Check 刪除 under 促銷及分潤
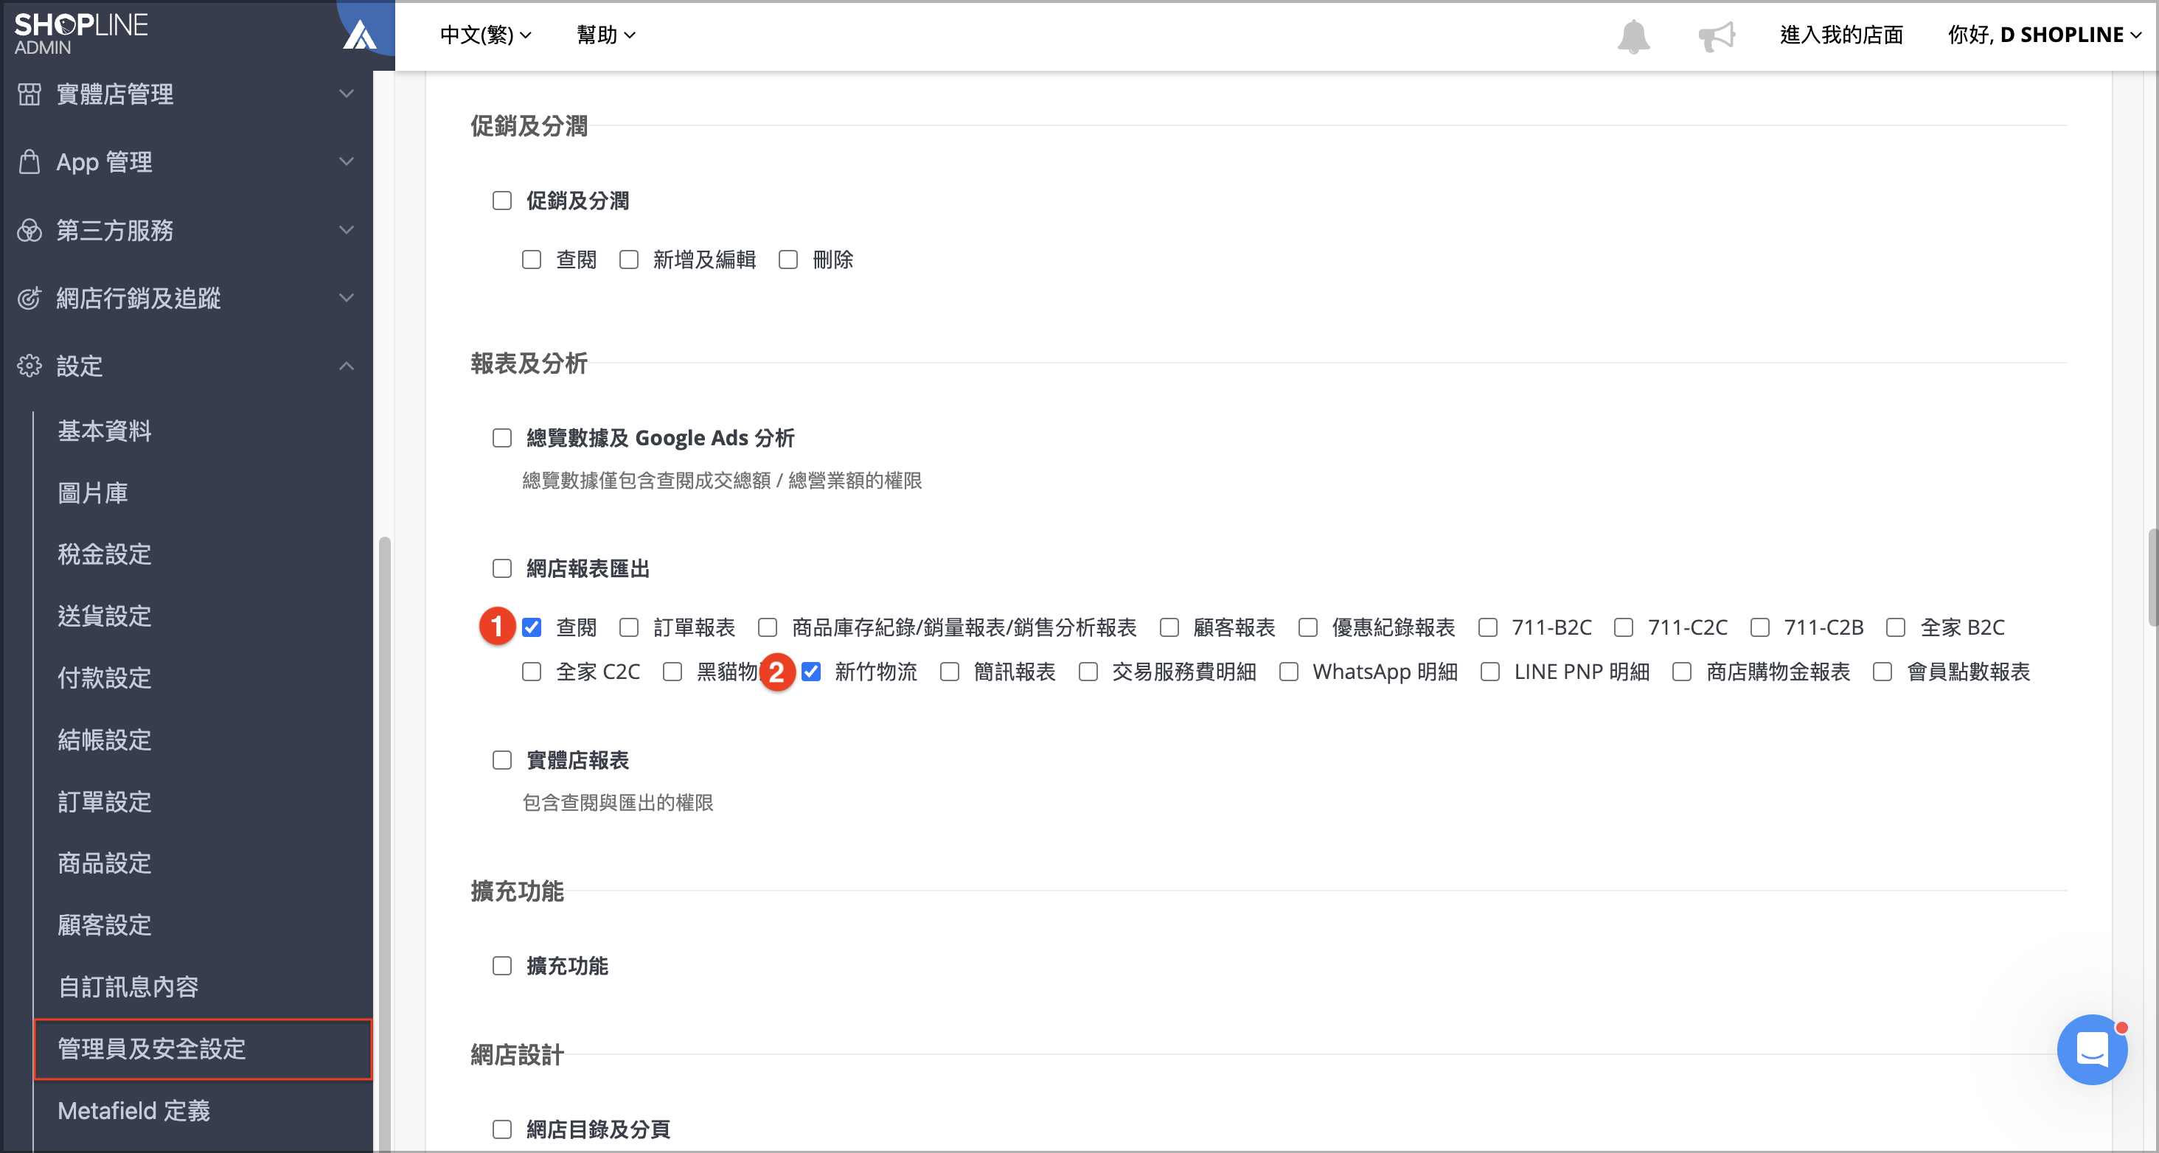Viewport: 2159px width, 1153px height. (x=788, y=259)
